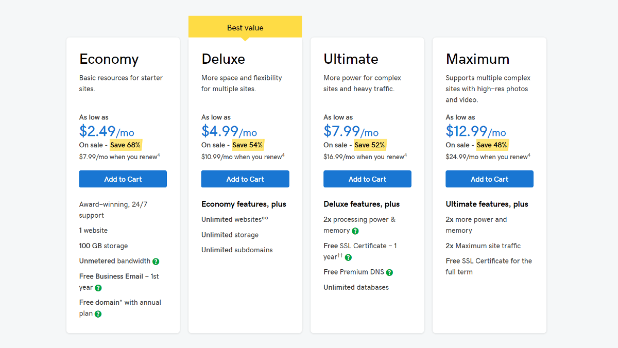Click the Deluxe plan heading

point(223,59)
